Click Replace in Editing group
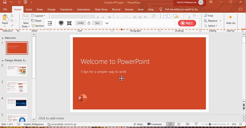Viewport: 246px width, 128px height. (211, 21)
